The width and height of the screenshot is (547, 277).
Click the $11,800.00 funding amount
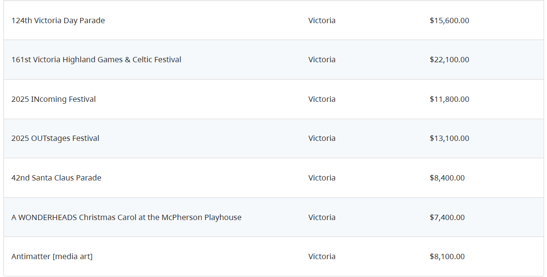(x=449, y=99)
